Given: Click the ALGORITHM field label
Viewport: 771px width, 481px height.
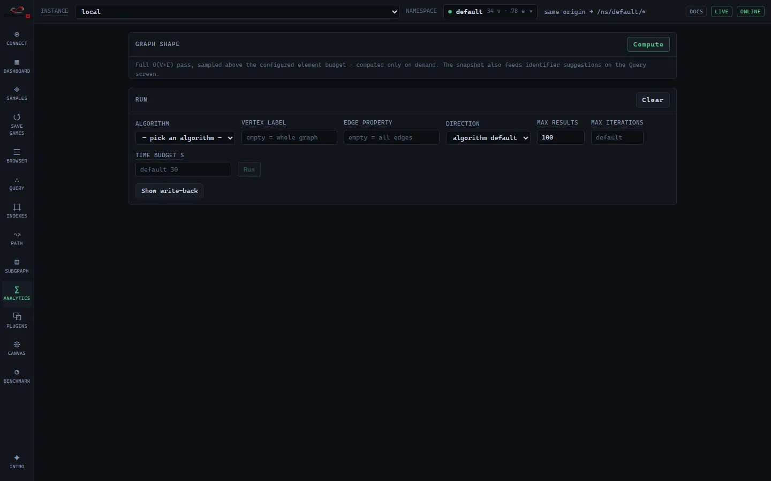Looking at the screenshot, I should click(x=152, y=123).
